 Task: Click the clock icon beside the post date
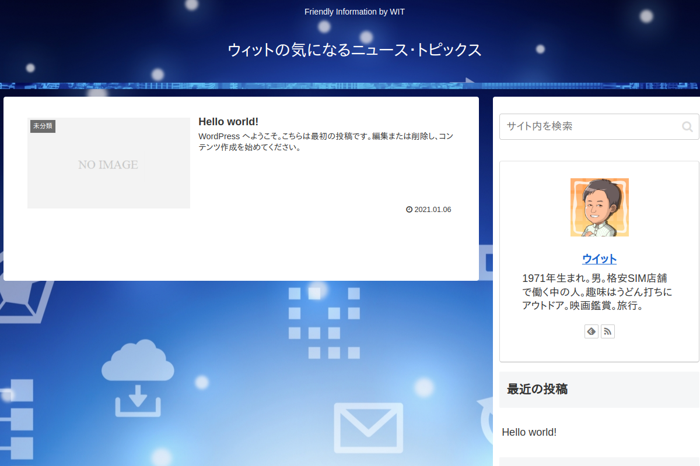tap(408, 209)
